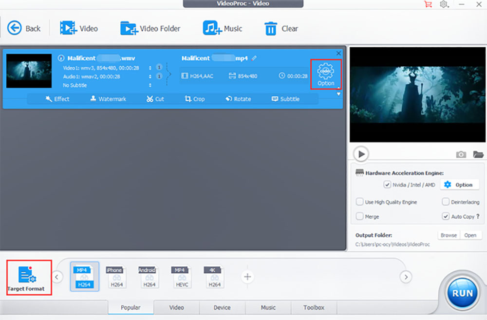Minimize the VideoProc window
The height and width of the screenshot is (320, 487).
(462, 4)
